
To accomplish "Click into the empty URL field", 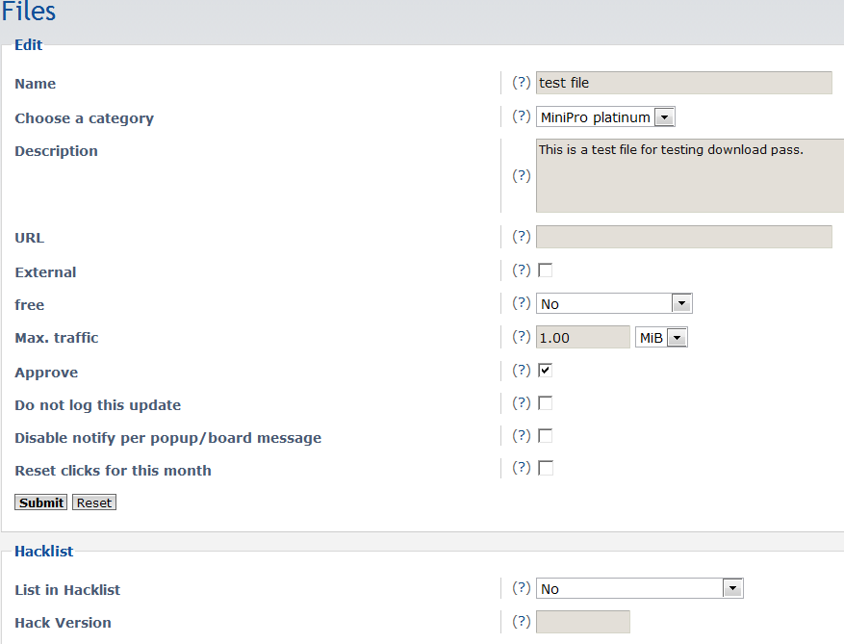I will point(683,237).
